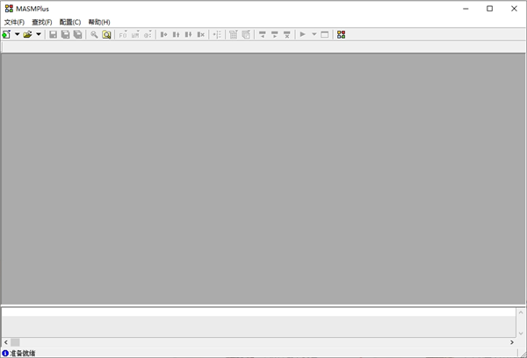Click the first icon in the arrow group

coord(262,34)
